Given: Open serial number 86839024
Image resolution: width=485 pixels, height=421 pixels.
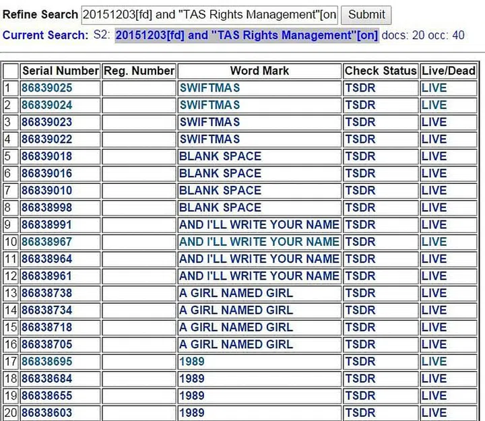Looking at the screenshot, I should point(46,105).
